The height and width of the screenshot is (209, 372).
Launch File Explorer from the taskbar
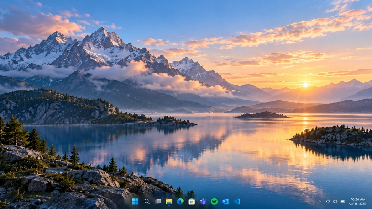tap(169, 202)
